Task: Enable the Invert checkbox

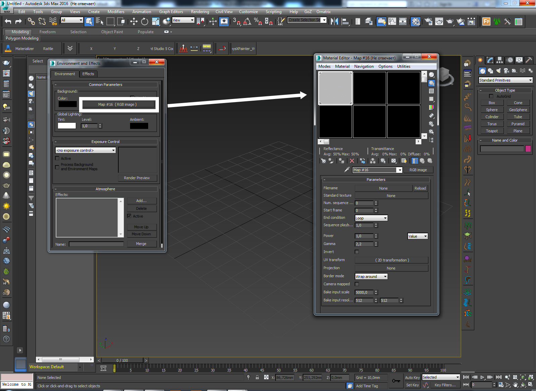Action: [x=357, y=252]
